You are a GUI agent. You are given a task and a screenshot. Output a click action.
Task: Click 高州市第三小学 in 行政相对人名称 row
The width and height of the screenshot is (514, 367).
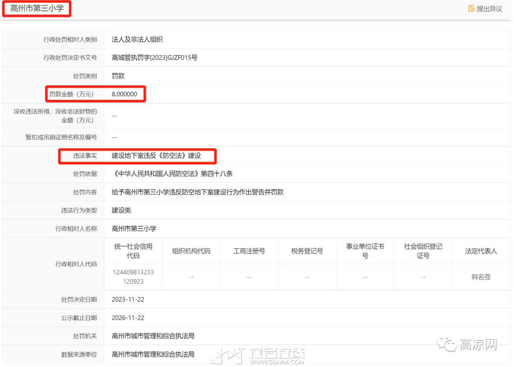[x=134, y=229]
